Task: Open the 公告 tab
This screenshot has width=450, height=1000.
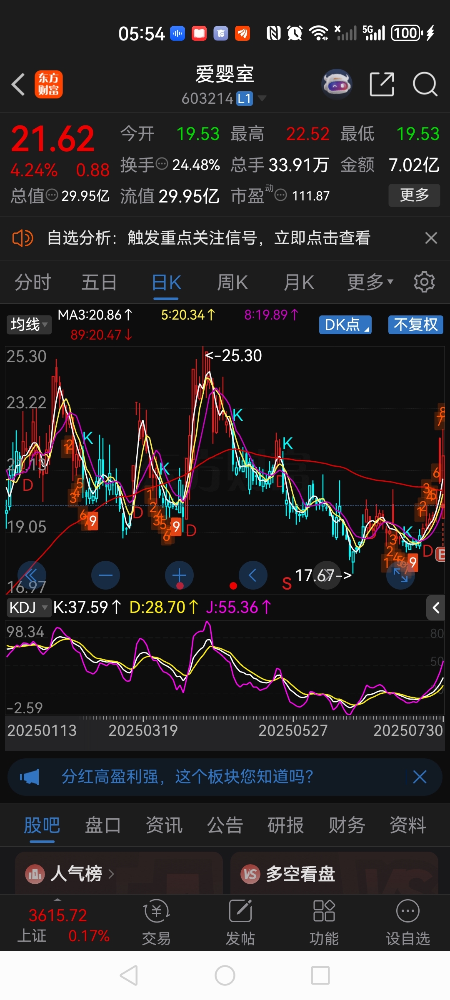Action: 225,825
